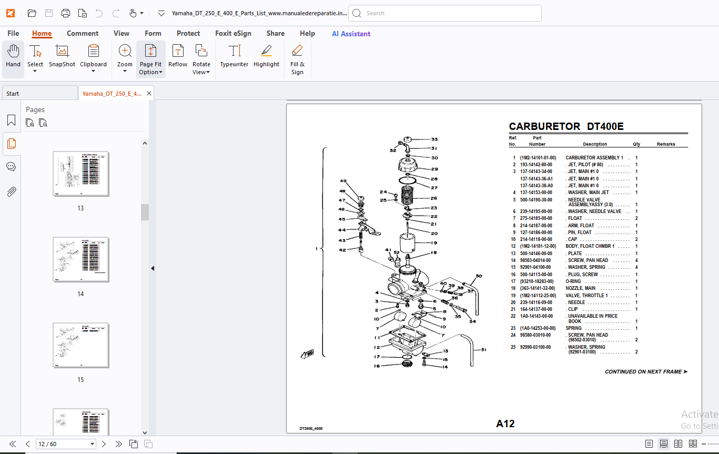
Task: Open the Foxit eSign tab
Action: [233, 33]
